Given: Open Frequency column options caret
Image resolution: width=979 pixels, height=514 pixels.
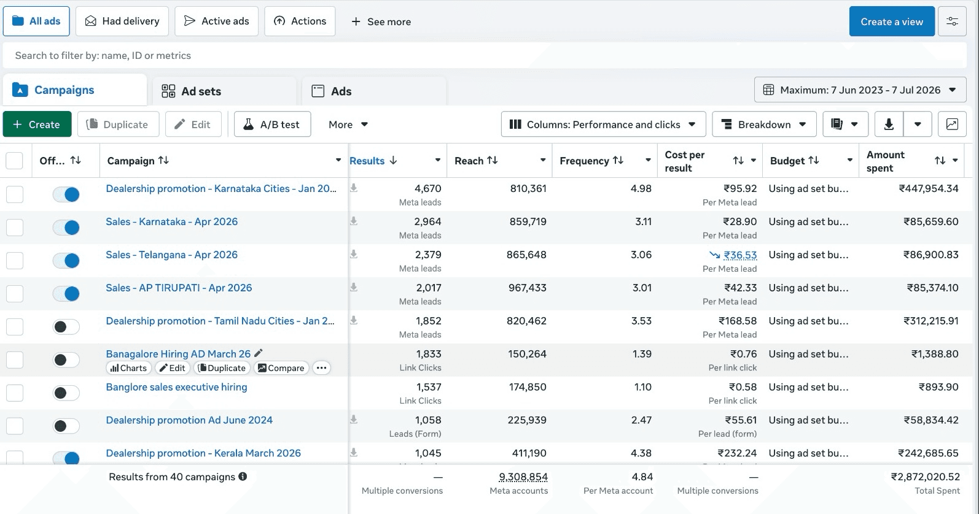Looking at the screenshot, I should click(648, 160).
